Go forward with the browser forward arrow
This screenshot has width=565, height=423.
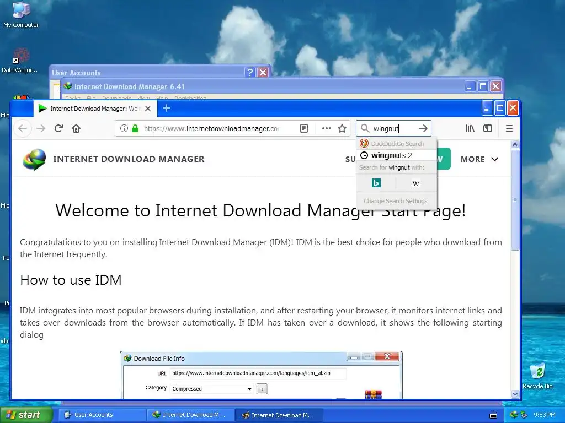[x=41, y=128]
